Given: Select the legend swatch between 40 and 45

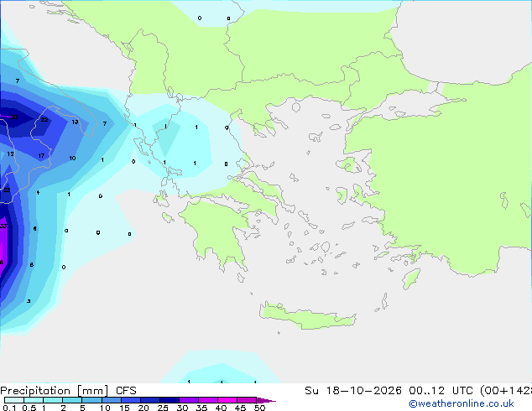Looking at the screenshot, I should pyautogui.click(x=227, y=400).
